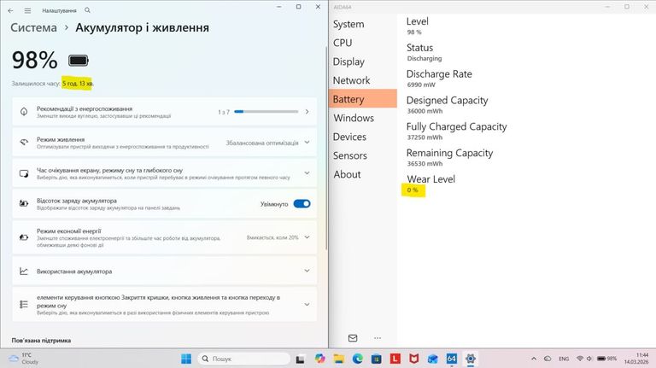Image resolution: width=656 pixels, height=368 pixels.
Task: Click the energy recommendations progress bar
Action: 266,112
